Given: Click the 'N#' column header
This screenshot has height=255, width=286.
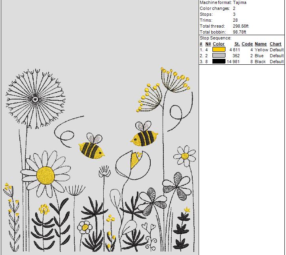Looking at the screenshot, I should 208,44.
